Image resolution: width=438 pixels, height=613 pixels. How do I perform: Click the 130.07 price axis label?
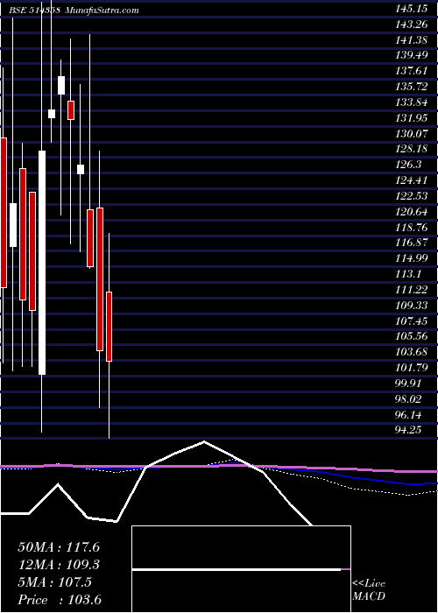(x=413, y=134)
